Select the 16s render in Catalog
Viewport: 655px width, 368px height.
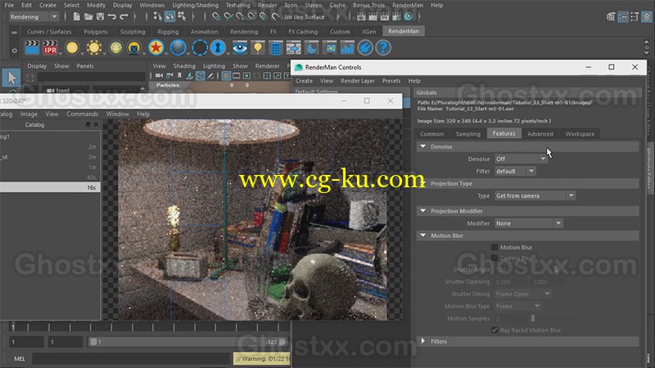point(50,187)
